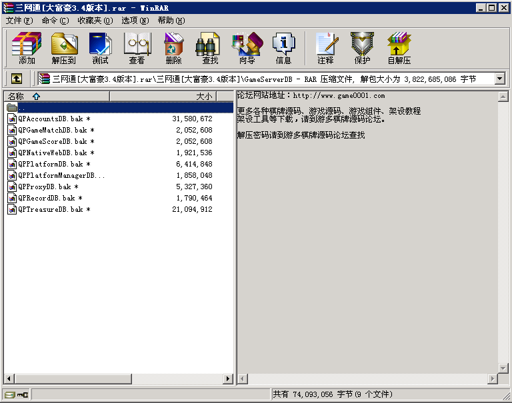
Task: Open the 选项 (Options) menu
Action: tap(135, 20)
